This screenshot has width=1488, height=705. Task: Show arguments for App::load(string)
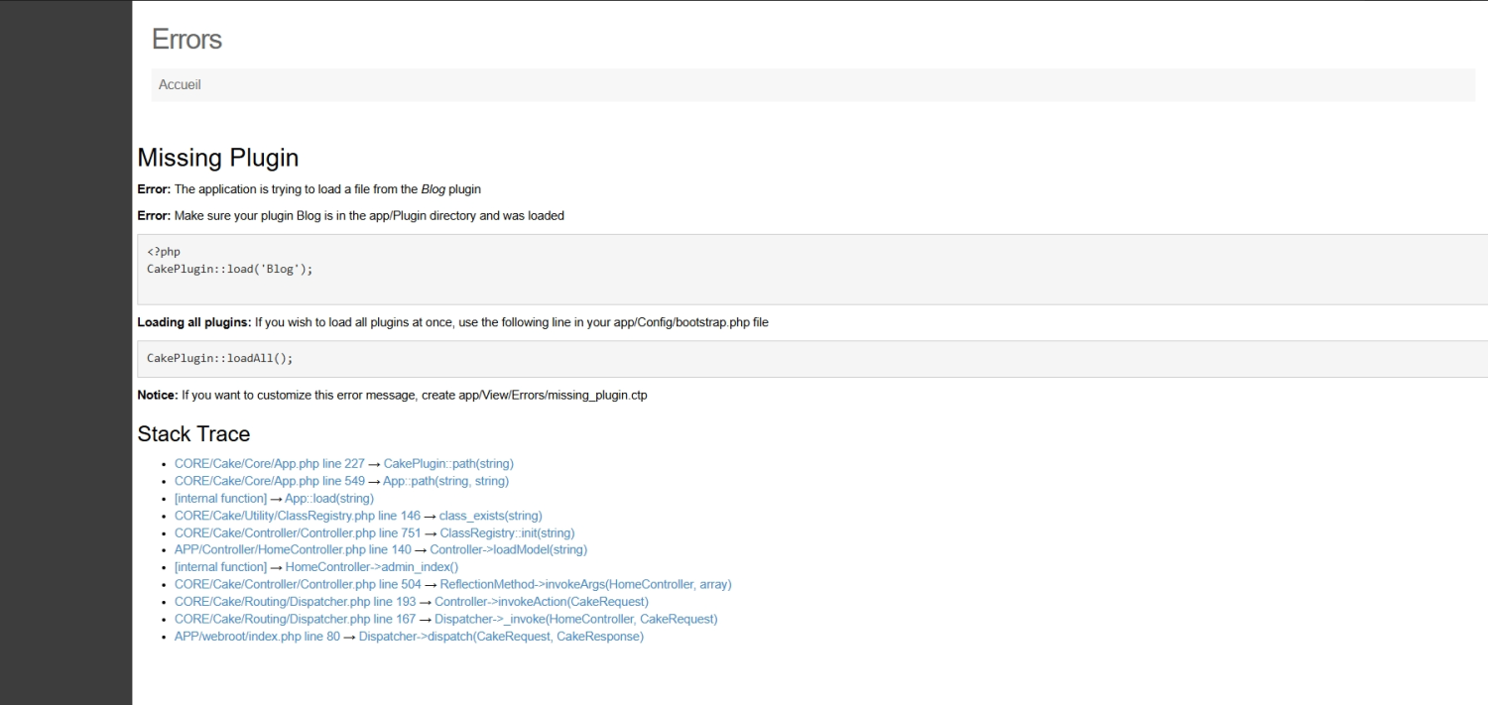pyautogui.click(x=328, y=499)
